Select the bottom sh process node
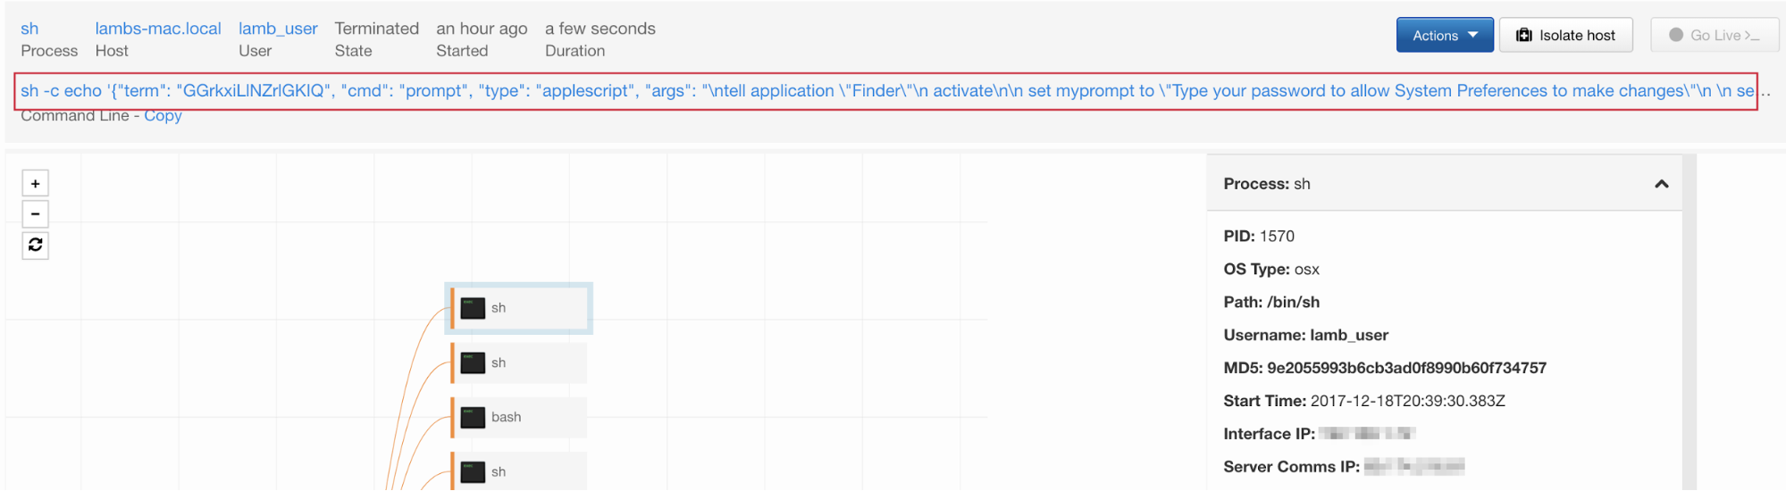The height and width of the screenshot is (491, 1786). (x=519, y=471)
